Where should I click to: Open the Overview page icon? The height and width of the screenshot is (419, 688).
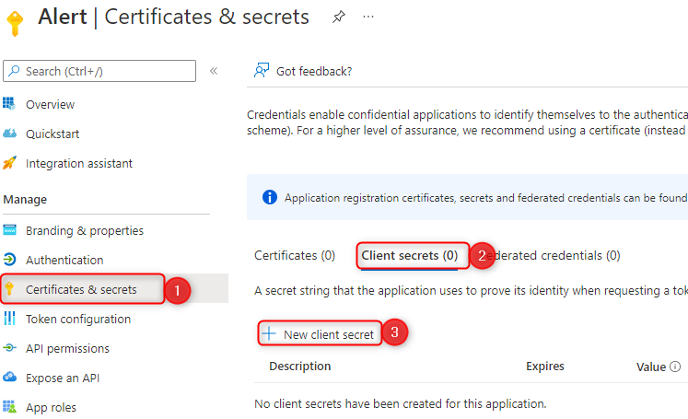click(x=10, y=104)
